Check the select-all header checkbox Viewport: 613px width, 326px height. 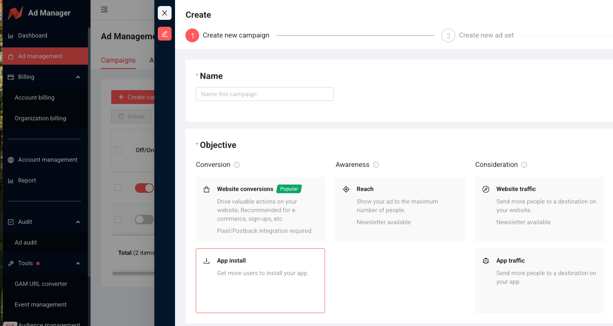pyautogui.click(x=119, y=150)
